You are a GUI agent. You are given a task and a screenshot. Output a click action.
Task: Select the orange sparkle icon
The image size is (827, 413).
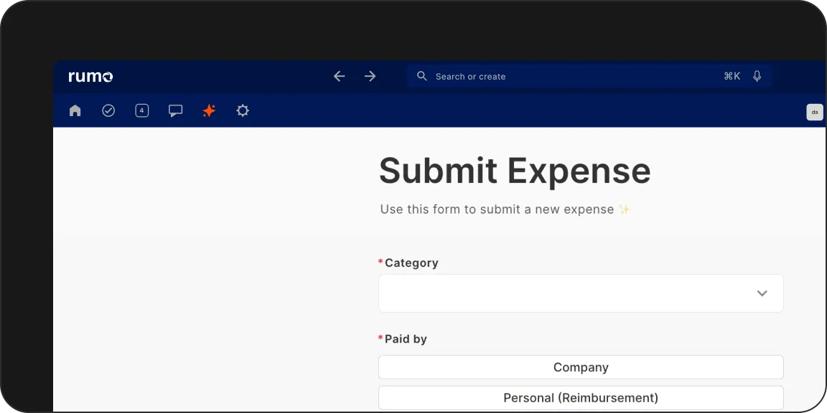[209, 110]
